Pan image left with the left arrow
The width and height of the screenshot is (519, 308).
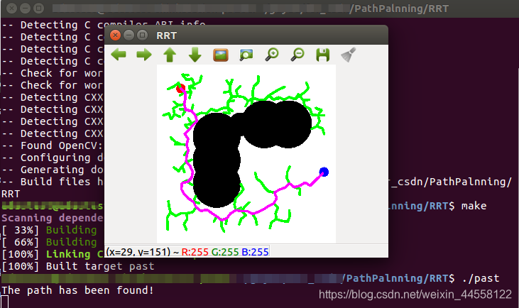click(x=118, y=55)
